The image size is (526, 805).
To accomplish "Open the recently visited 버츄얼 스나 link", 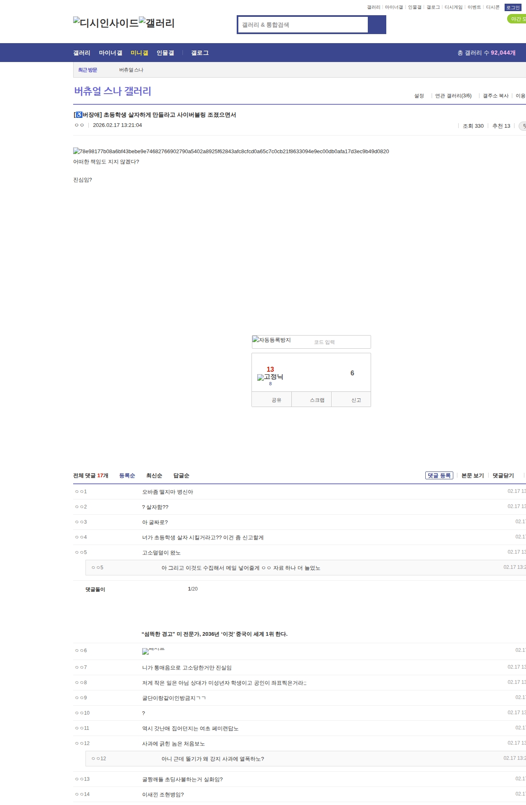I will point(131,70).
